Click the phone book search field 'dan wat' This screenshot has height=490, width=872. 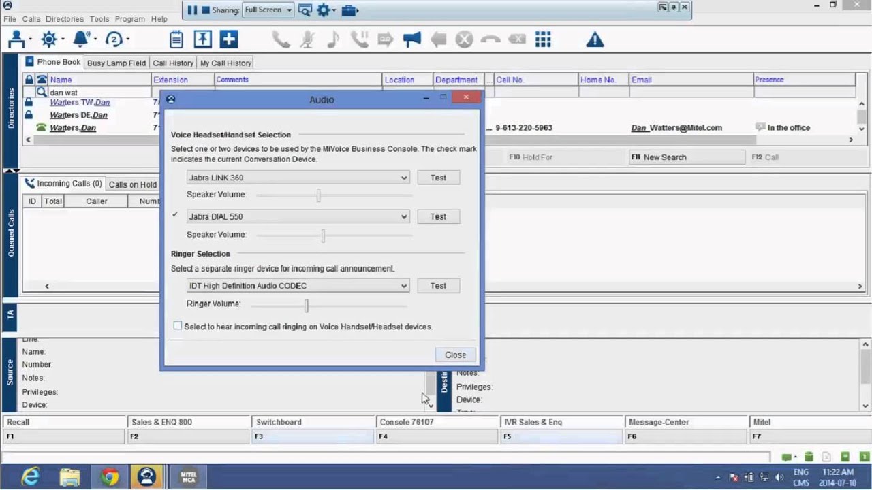point(99,93)
